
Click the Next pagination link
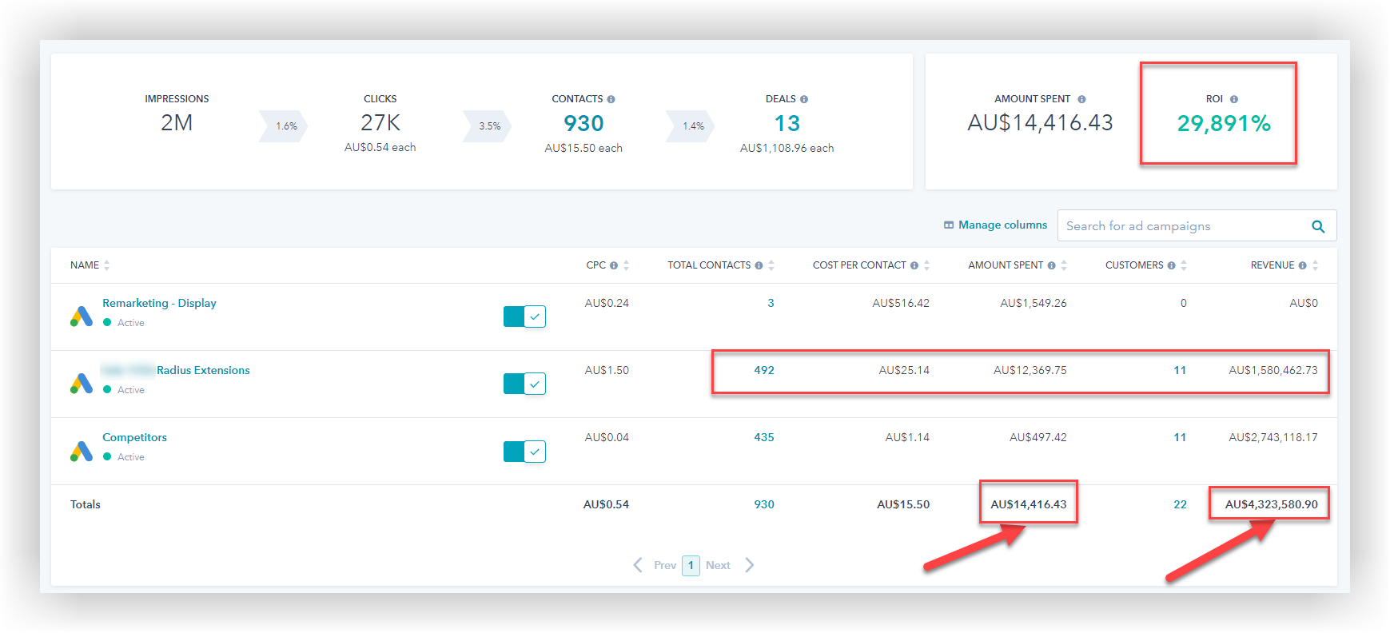click(718, 565)
